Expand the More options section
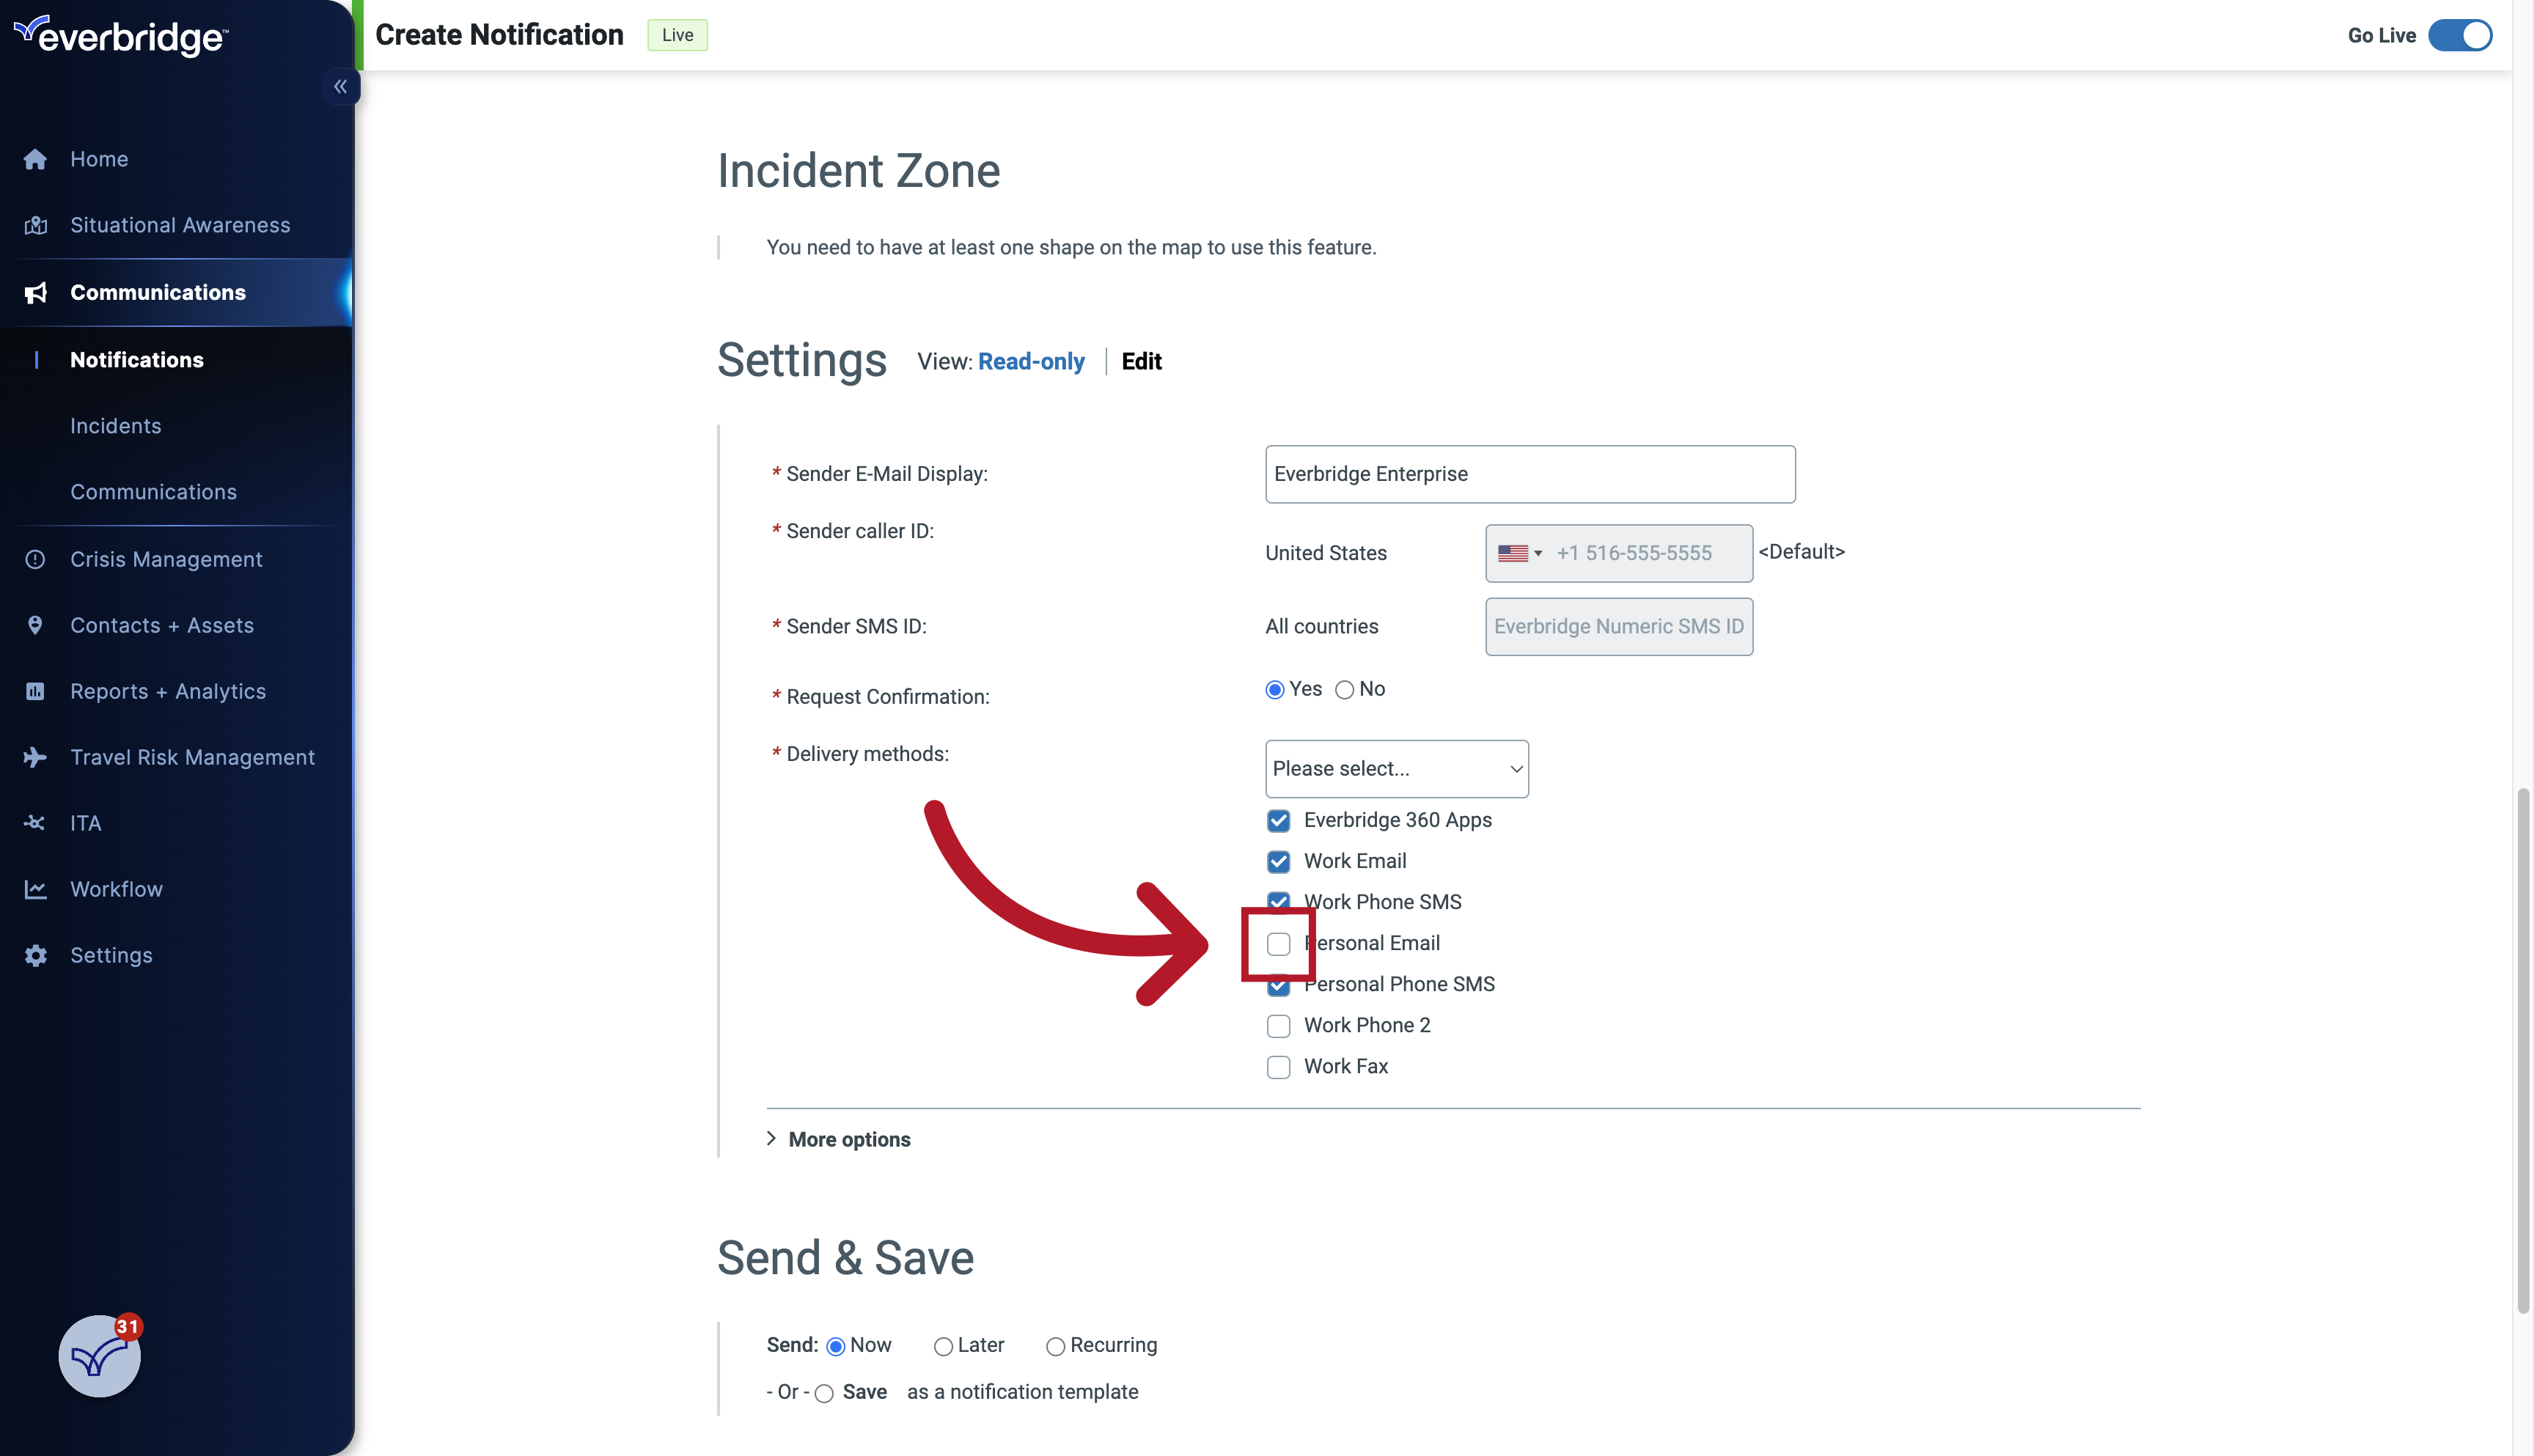Screen dimensions: 2534x1456 848,1139
